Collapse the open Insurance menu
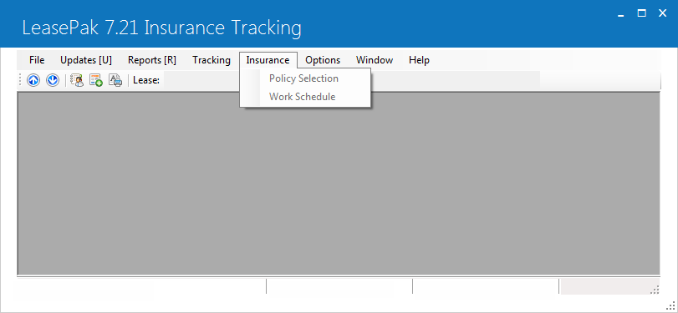Image resolution: width=678 pixels, height=313 pixels. tap(268, 60)
